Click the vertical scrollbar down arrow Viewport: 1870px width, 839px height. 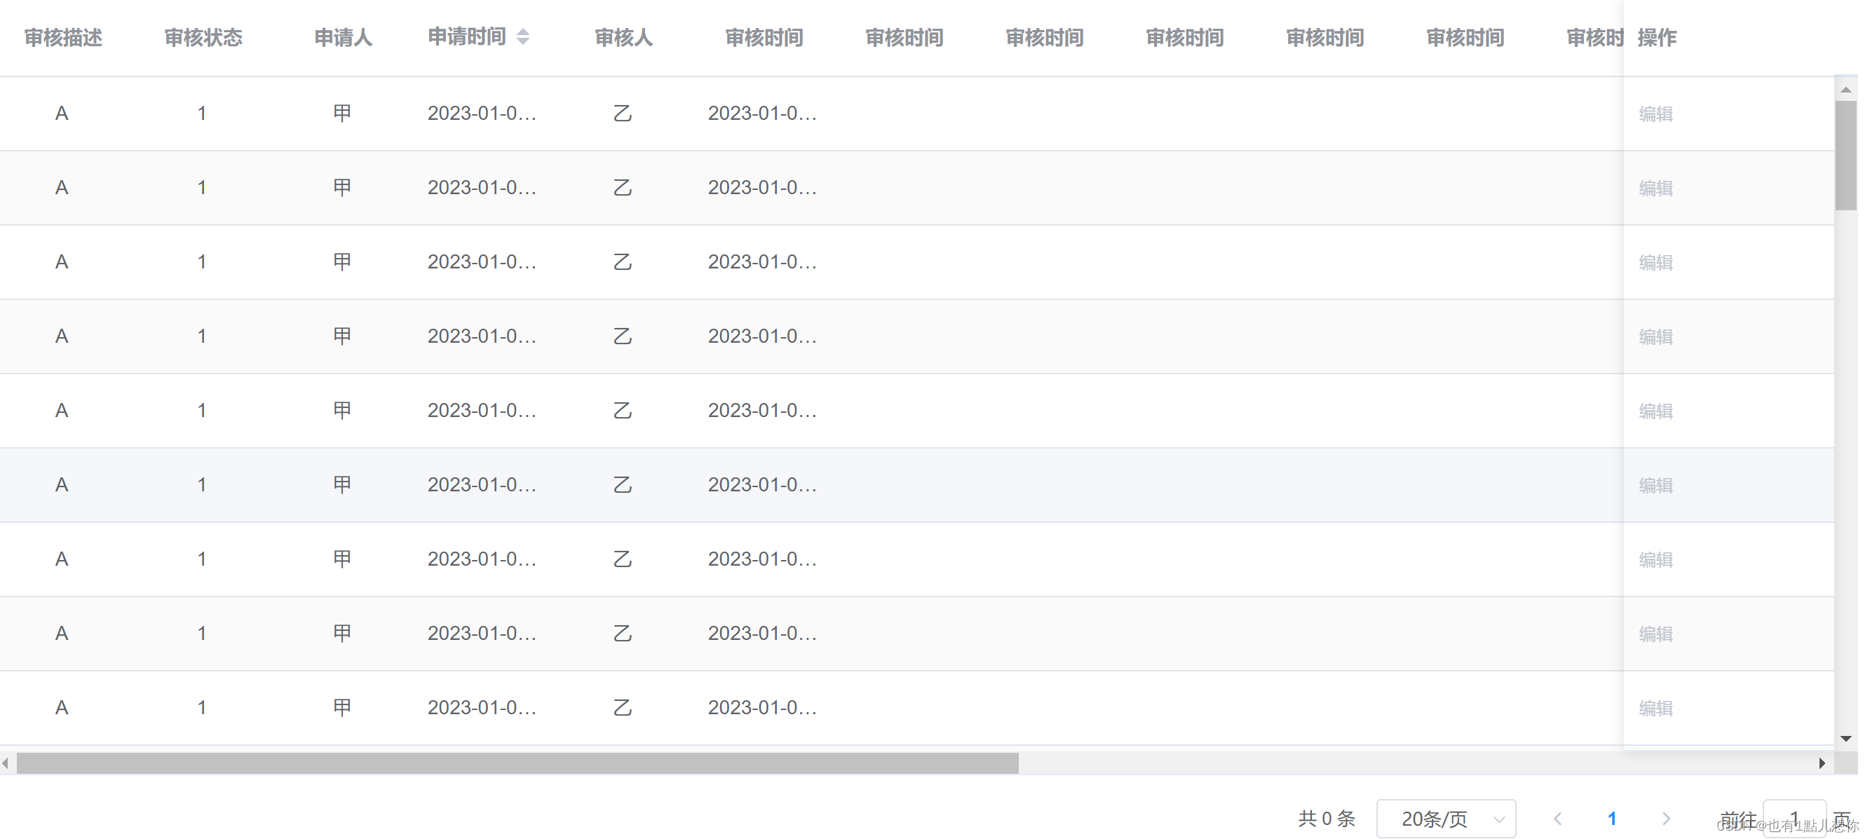tap(1845, 739)
